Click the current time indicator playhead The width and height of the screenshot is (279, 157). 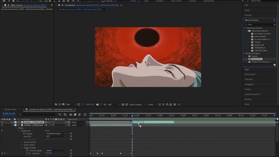[132, 116]
